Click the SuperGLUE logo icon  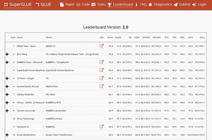click(x=6, y=5)
